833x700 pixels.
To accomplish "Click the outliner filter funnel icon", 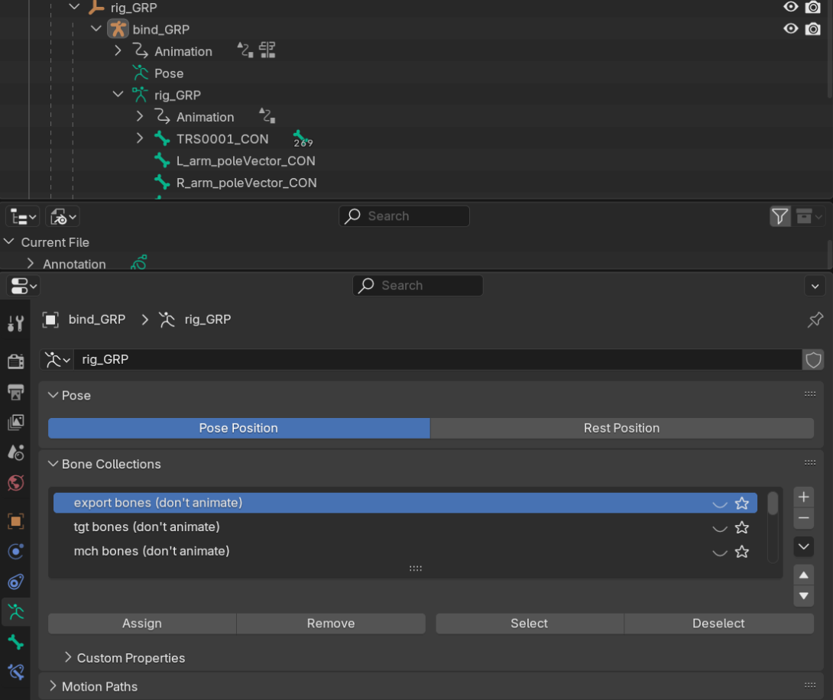I will [x=780, y=216].
